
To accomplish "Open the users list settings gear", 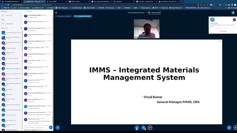I will coord(21,28).
